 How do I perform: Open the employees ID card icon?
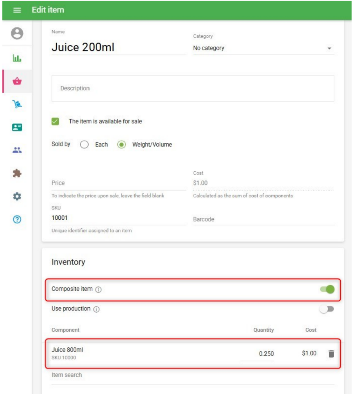point(17,127)
